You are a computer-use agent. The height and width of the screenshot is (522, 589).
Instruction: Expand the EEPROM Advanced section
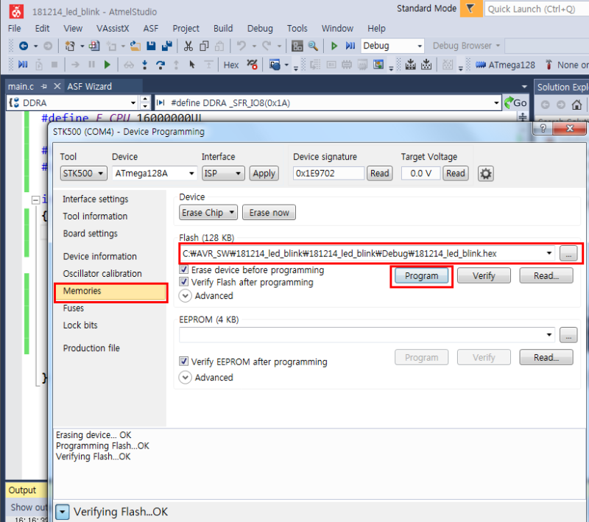point(186,378)
